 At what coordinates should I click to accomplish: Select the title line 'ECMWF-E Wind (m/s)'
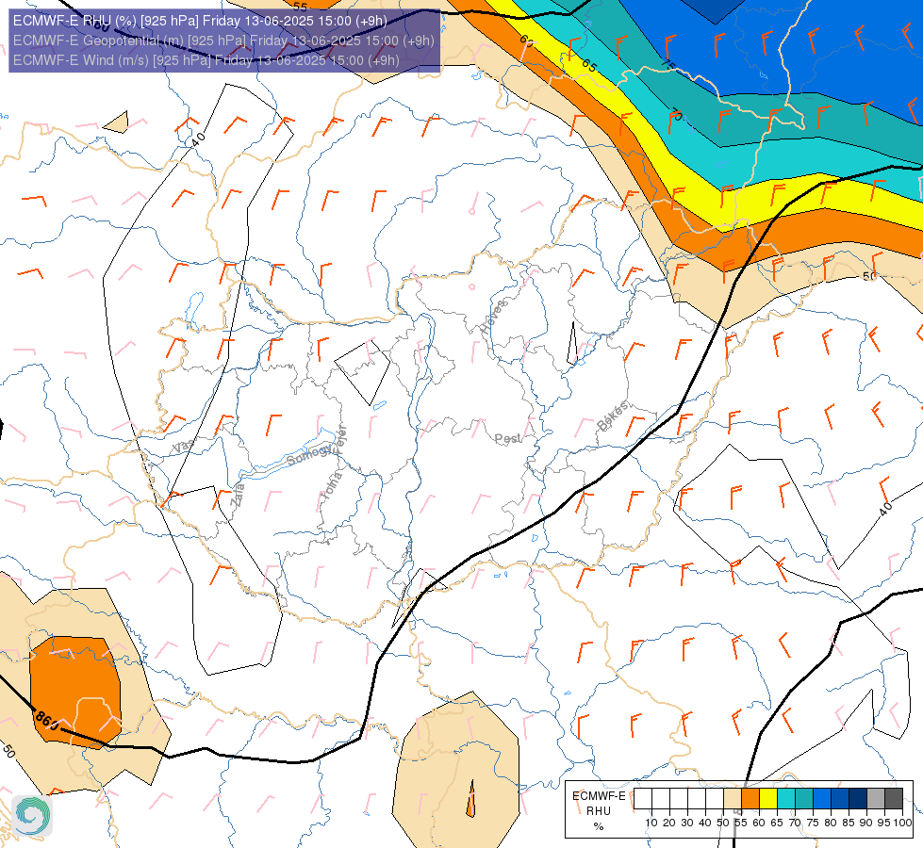pyautogui.click(x=206, y=60)
